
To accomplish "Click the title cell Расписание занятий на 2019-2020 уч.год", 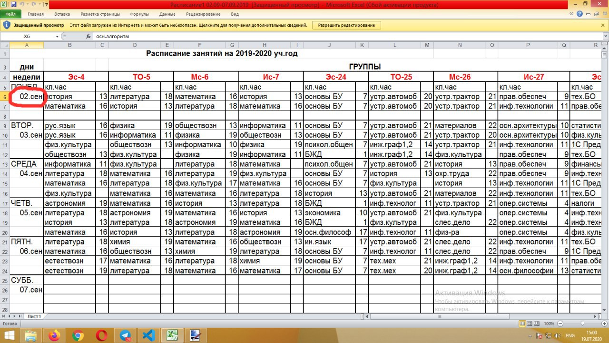I will click(222, 54).
